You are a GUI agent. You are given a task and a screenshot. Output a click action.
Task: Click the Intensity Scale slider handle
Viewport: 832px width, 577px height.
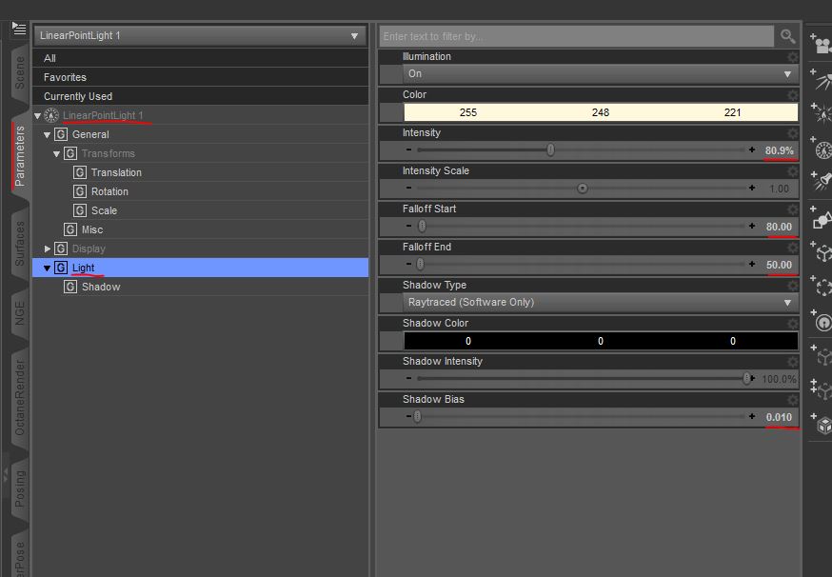pyautogui.click(x=582, y=189)
